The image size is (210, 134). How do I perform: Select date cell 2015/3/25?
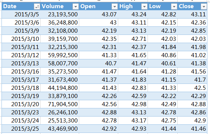tap(21, 128)
